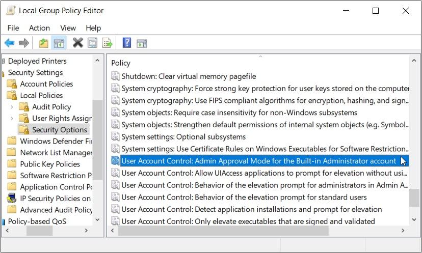Screen dimensions: 422x253
Task: Open the View menu
Action: [x=68, y=28]
